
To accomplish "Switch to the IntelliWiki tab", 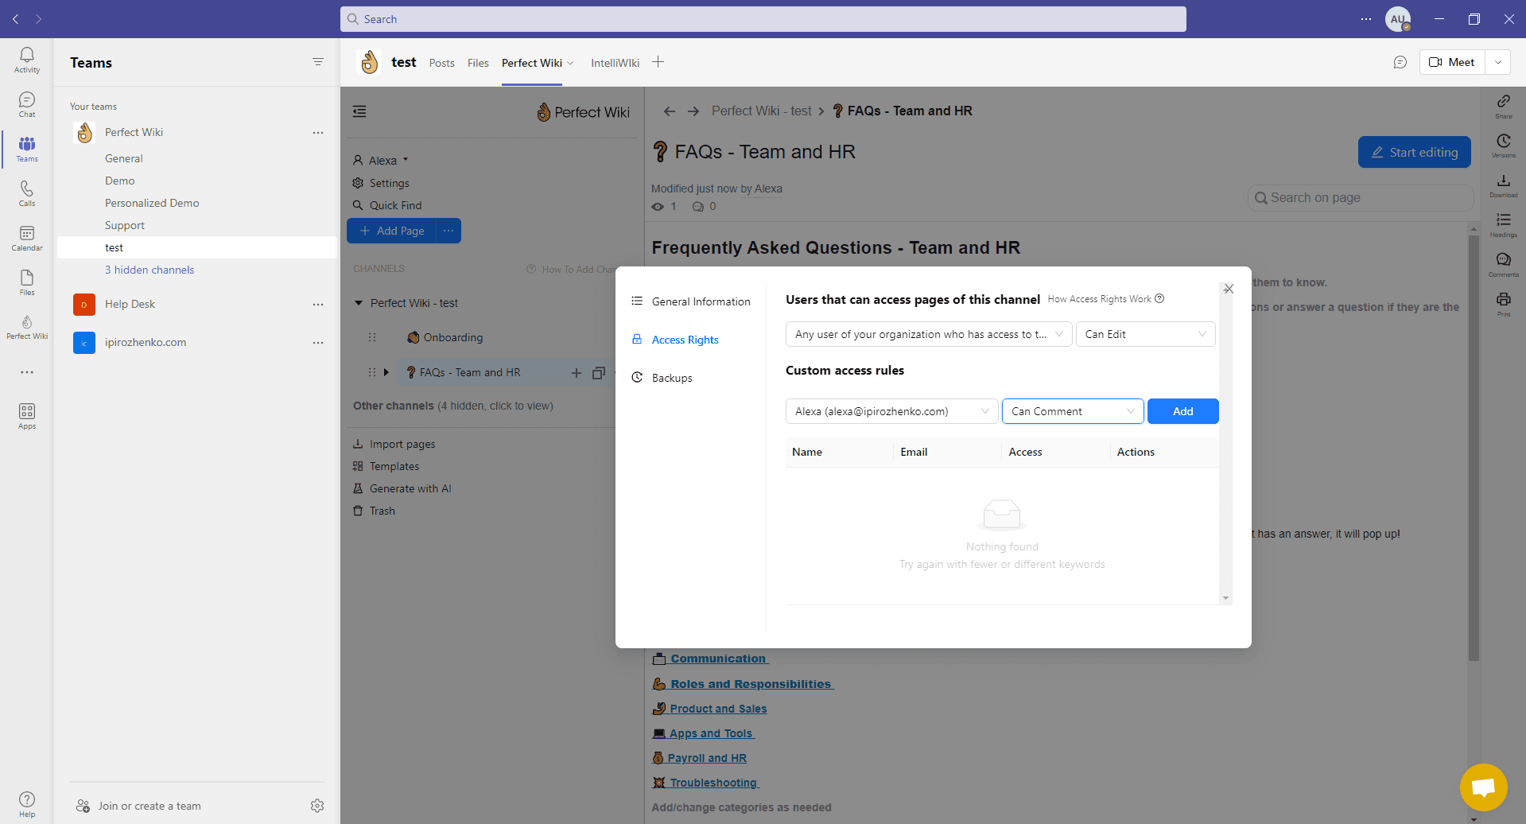I will click(615, 63).
